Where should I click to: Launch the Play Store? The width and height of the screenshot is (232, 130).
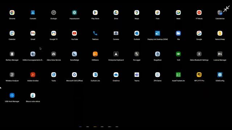click(x=95, y=13)
